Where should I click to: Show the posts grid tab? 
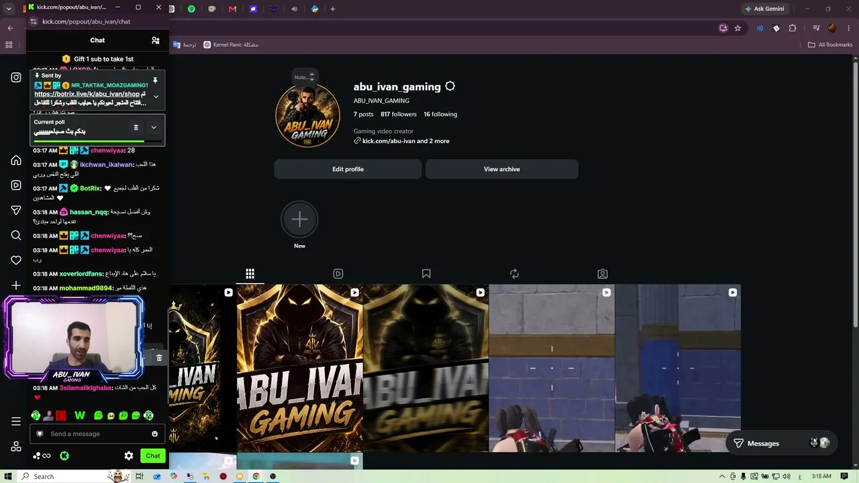pos(250,274)
